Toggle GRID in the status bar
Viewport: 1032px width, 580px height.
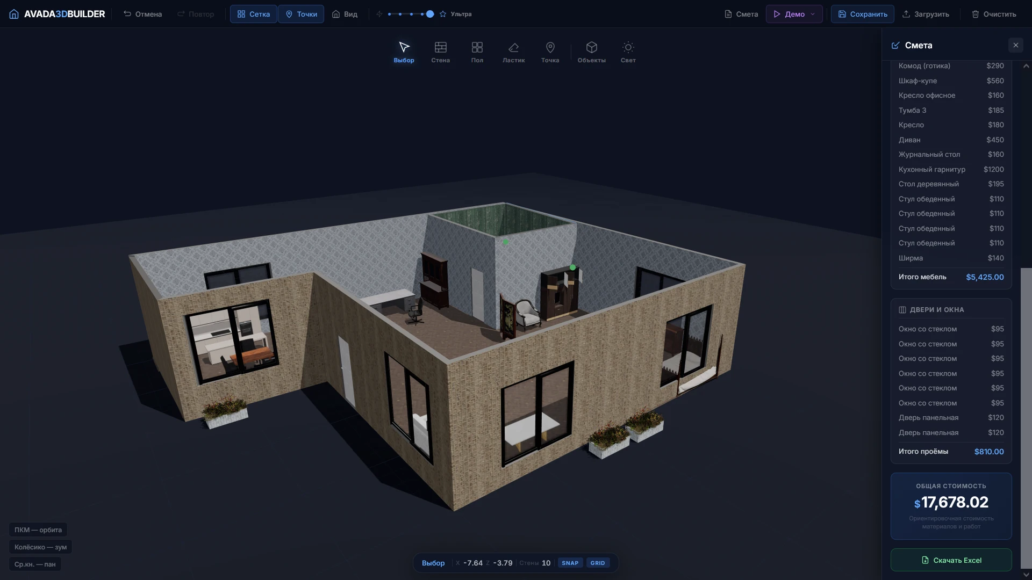[597, 563]
